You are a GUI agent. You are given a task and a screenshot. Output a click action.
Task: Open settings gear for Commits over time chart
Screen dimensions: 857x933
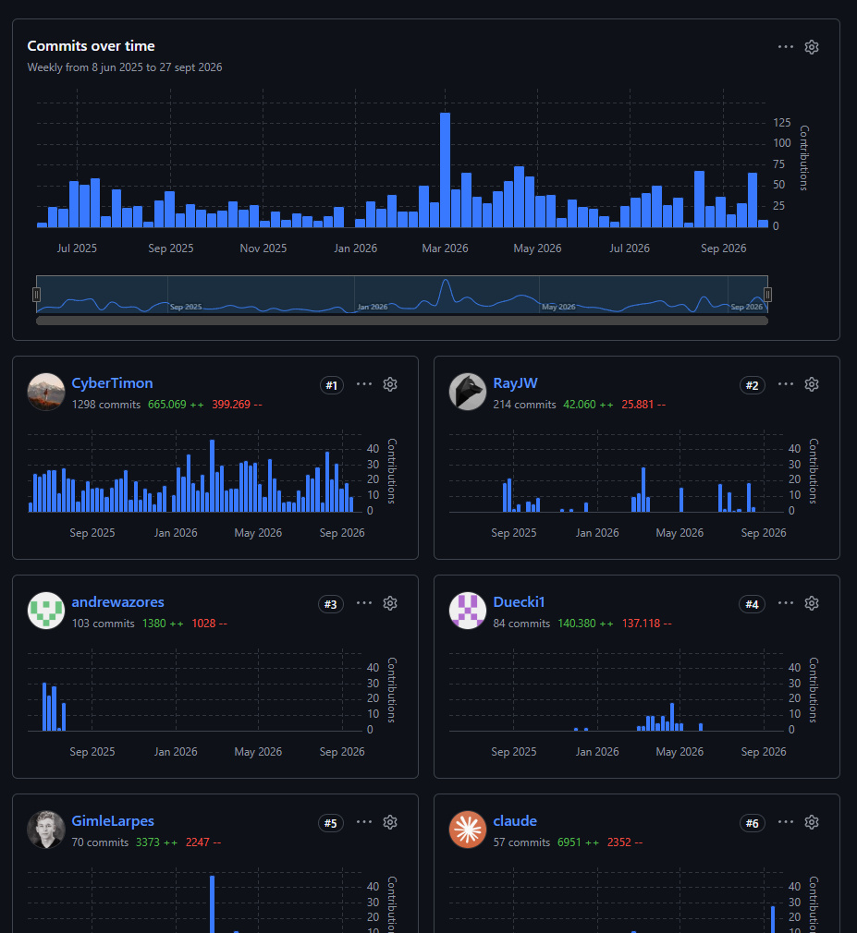point(812,47)
